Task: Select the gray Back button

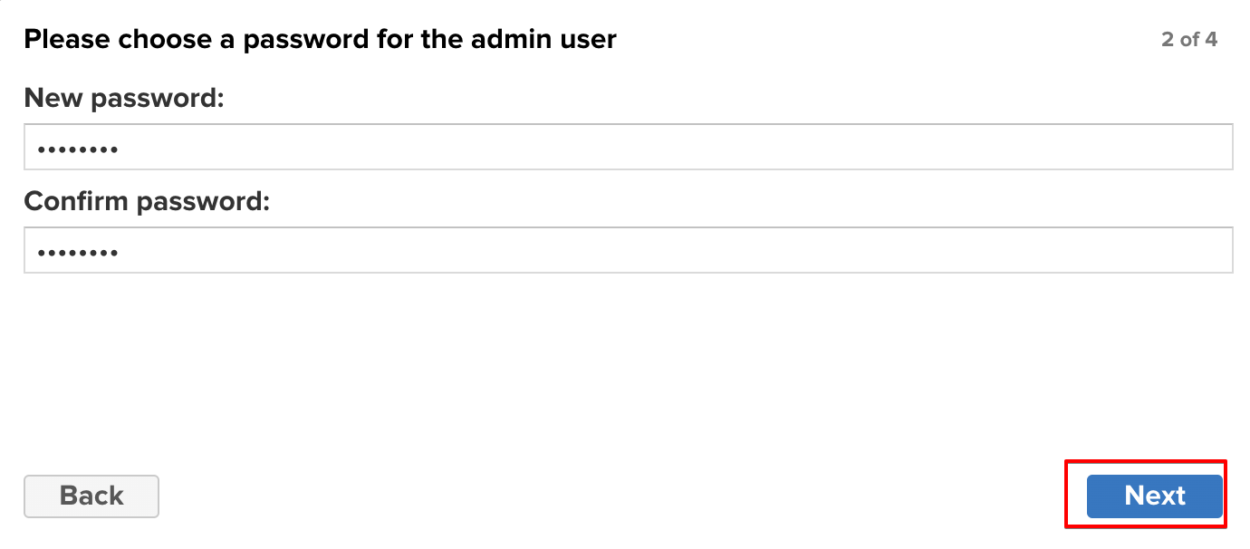Action: (x=91, y=496)
